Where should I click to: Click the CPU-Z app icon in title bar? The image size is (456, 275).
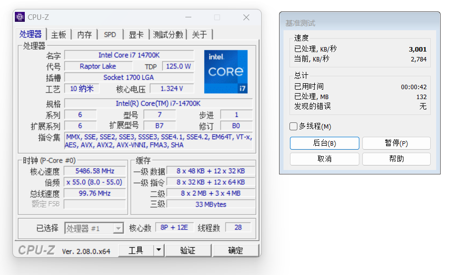(20, 17)
